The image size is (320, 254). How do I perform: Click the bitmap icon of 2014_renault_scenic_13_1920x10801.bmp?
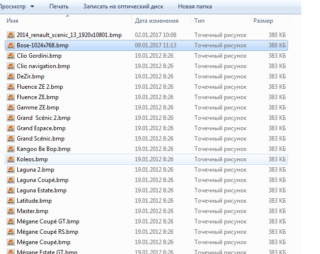click(x=11, y=35)
